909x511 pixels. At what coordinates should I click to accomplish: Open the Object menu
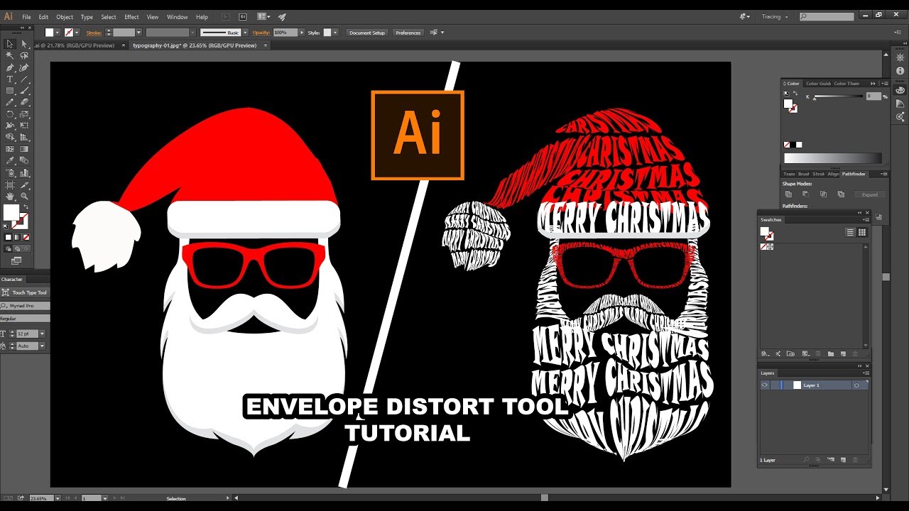[x=65, y=16]
